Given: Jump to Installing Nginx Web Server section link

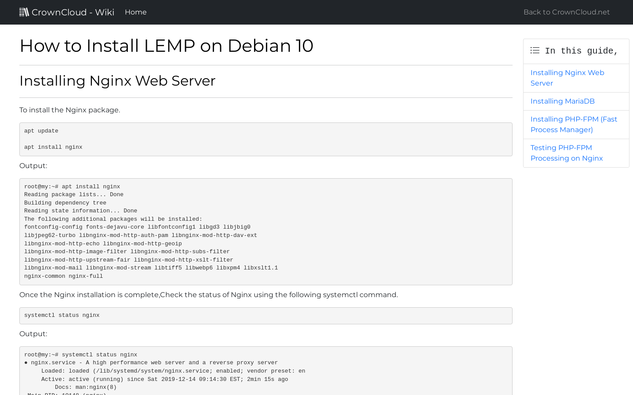Looking at the screenshot, I should [x=567, y=78].
